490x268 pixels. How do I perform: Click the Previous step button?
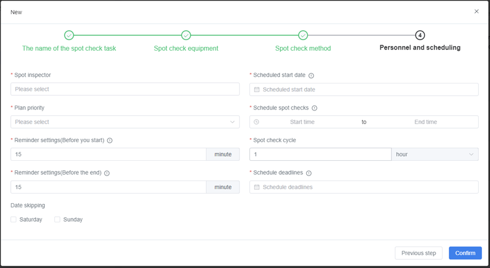(x=418, y=253)
